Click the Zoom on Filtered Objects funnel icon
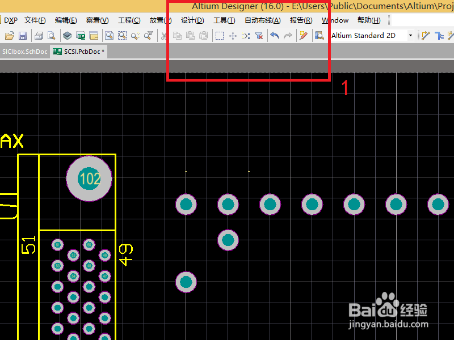The height and width of the screenshot is (340, 454). [x=149, y=36]
